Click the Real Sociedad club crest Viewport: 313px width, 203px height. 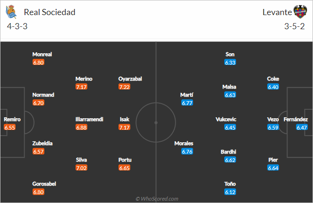click(x=11, y=12)
